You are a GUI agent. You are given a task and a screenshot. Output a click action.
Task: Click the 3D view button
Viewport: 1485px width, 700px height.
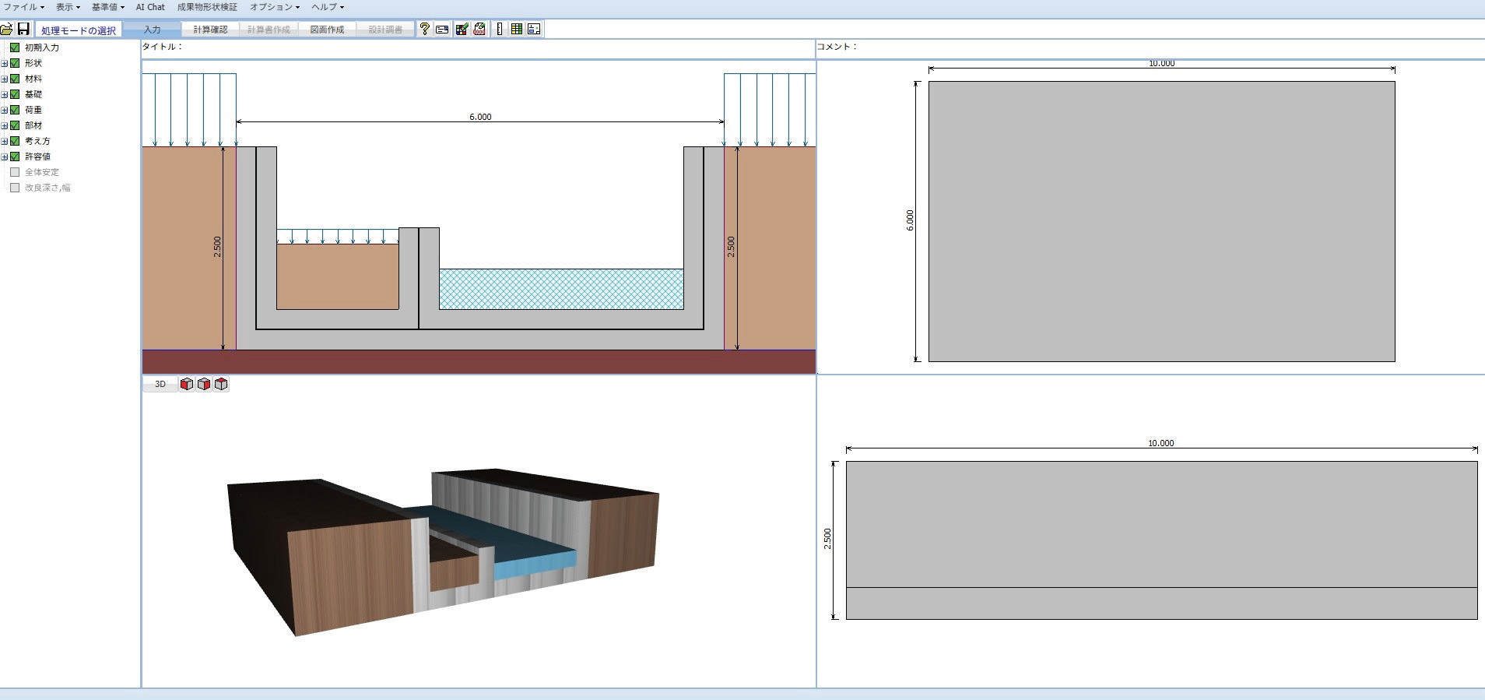pyautogui.click(x=160, y=384)
